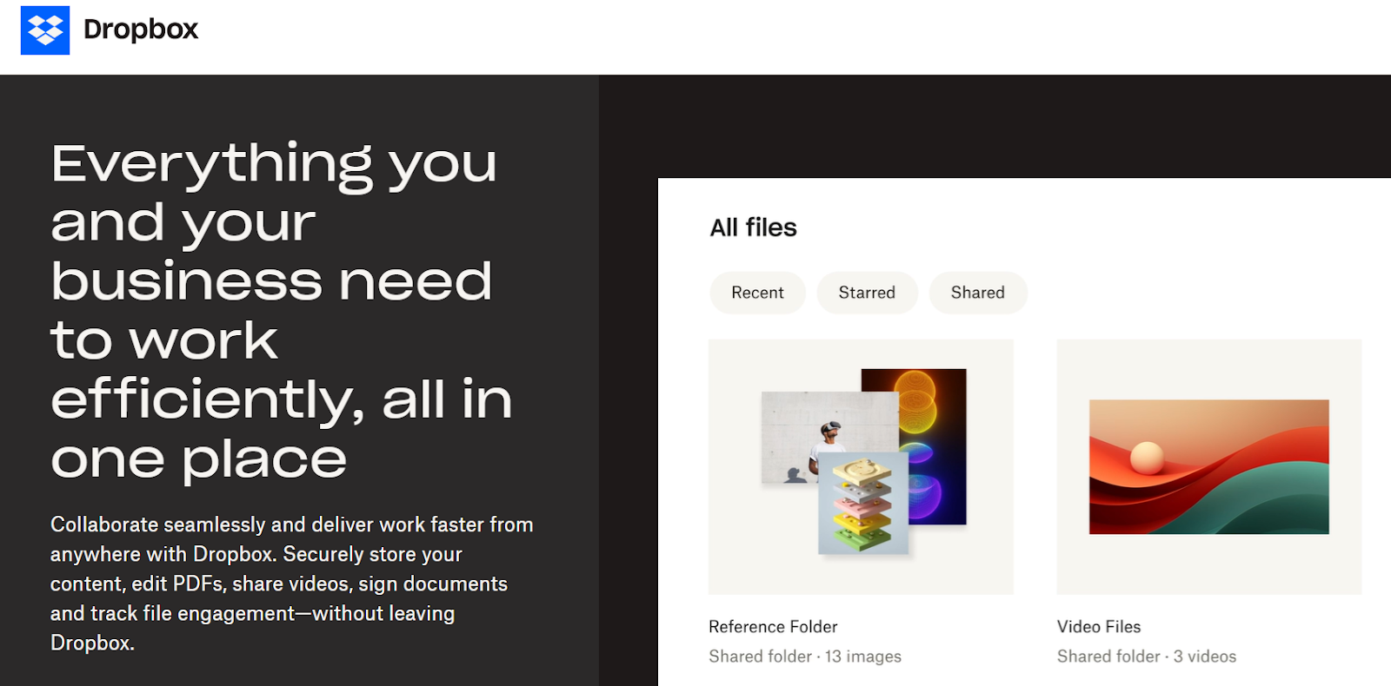Click 'Shared folder · 13 images' text
Viewport: 1391px width, 686px height.
click(x=805, y=656)
